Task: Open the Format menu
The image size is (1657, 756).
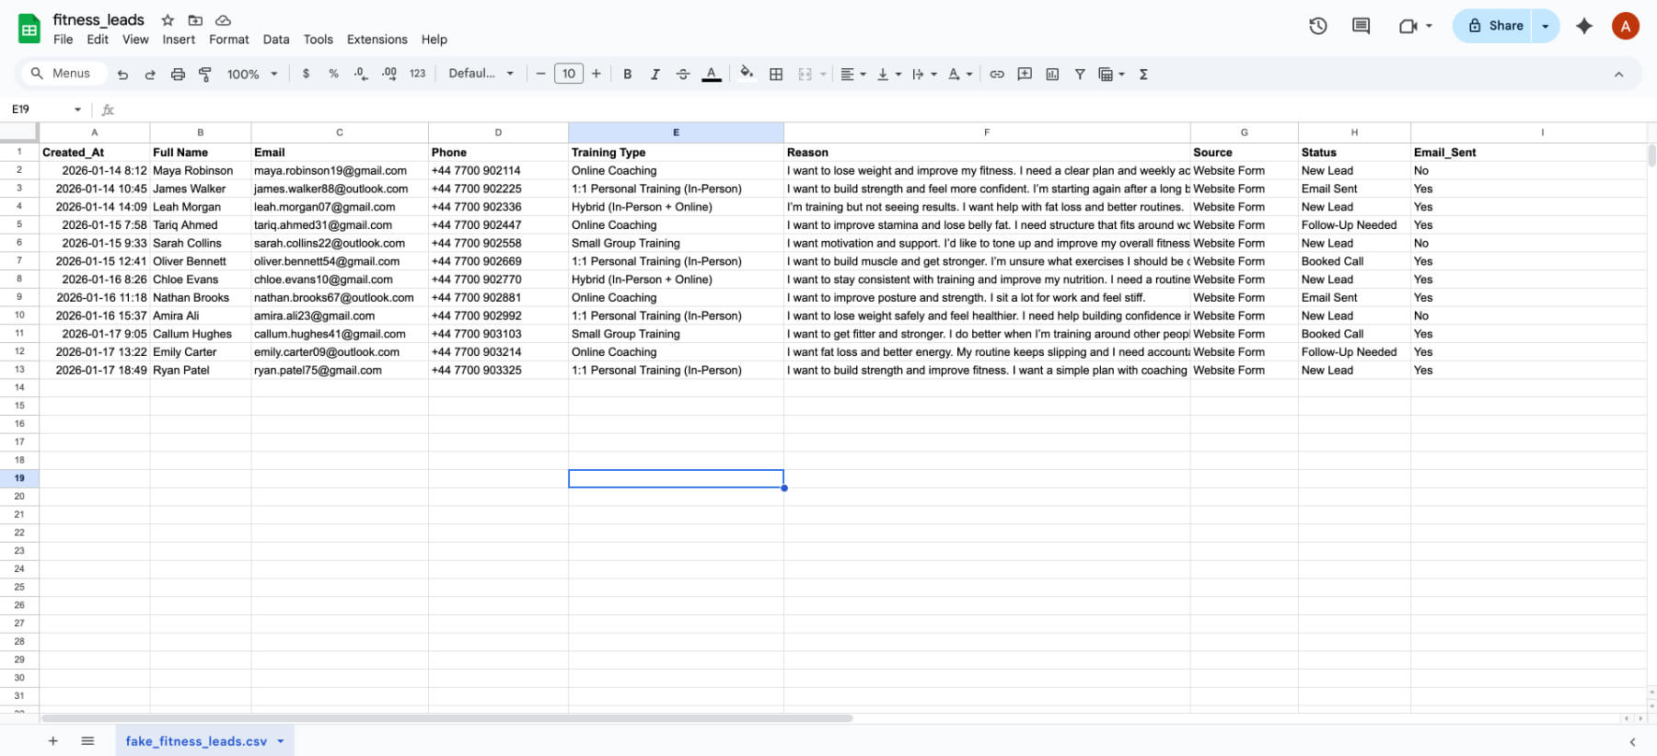Action: click(x=228, y=40)
